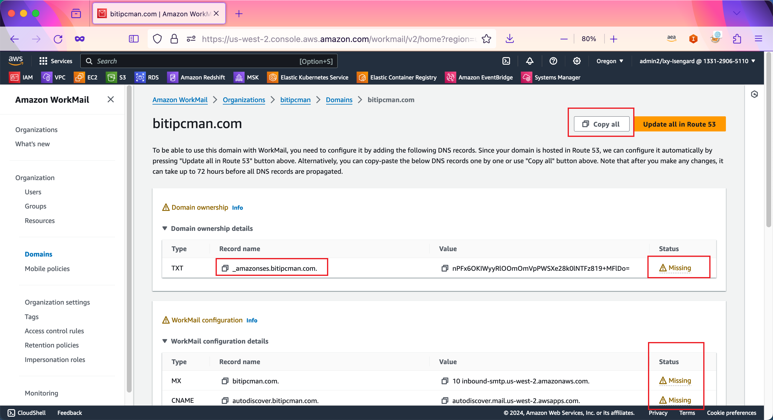Open Info link beside Domain ownership

click(237, 208)
